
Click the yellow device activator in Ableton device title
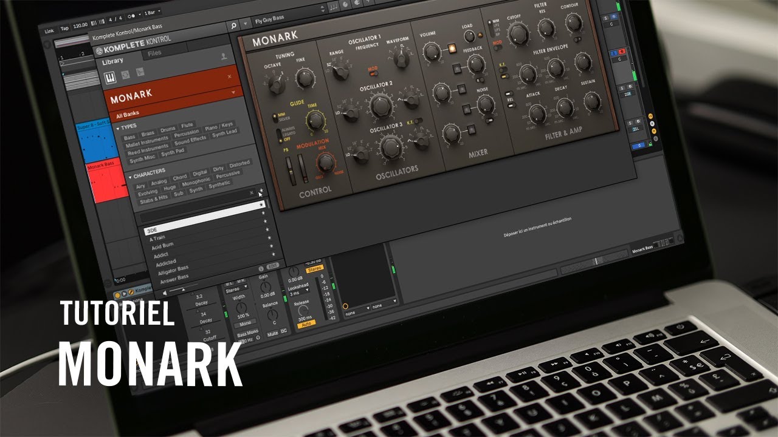point(117,294)
